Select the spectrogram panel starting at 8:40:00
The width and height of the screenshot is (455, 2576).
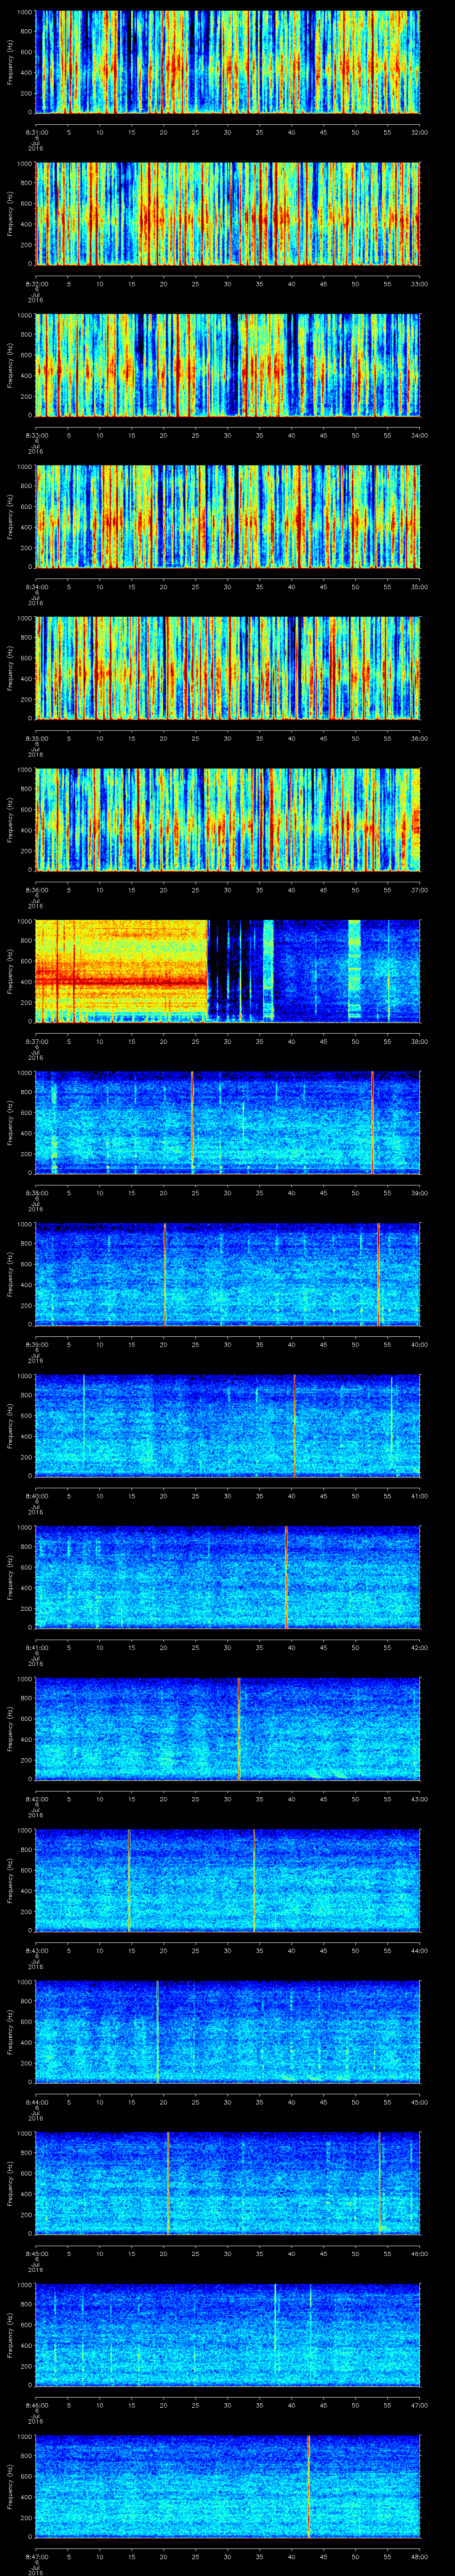(228, 1426)
